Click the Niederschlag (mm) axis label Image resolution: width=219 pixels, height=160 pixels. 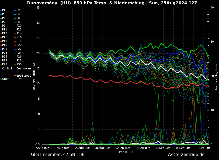pyautogui.click(x=216, y=76)
